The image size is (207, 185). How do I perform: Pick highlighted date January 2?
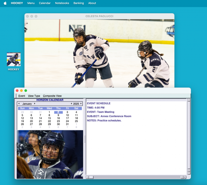pyautogui.click(x=58, y=112)
